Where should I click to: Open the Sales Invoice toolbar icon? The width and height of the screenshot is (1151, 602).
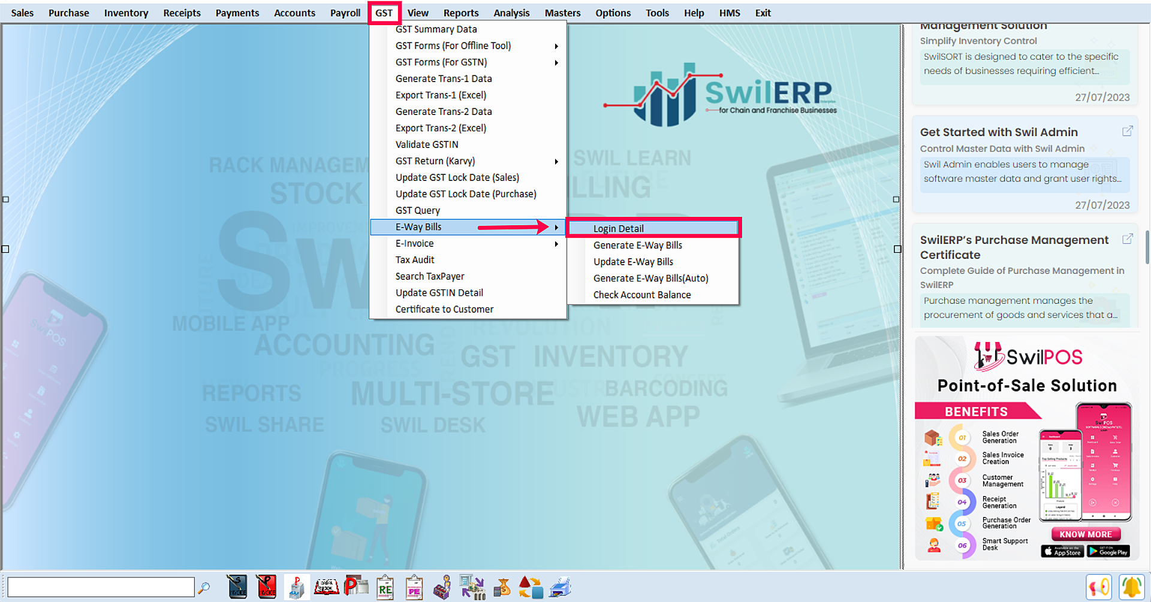click(x=237, y=587)
